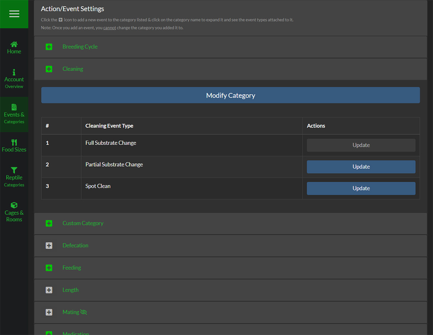Click the hidden eye-slash icon on Mating
The height and width of the screenshot is (335, 433).
coord(84,312)
